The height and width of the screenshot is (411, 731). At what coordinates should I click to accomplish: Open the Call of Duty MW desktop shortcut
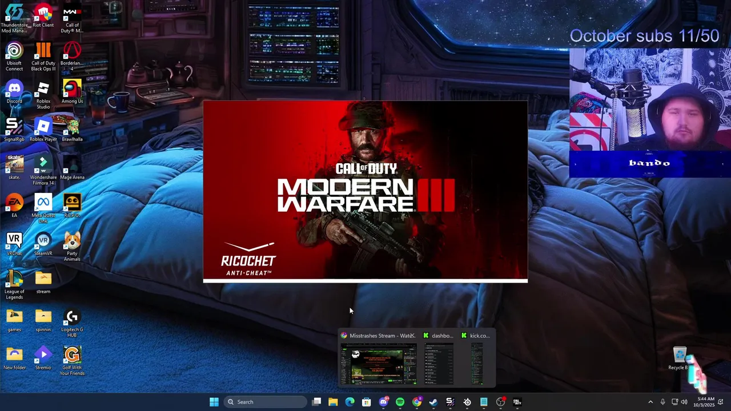[x=72, y=19]
